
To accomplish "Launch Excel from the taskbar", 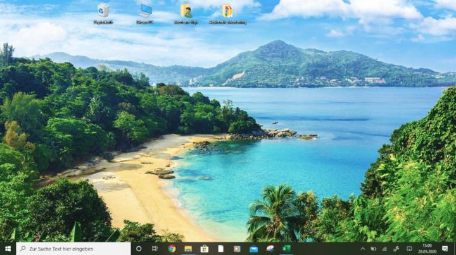I will [286, 249].
